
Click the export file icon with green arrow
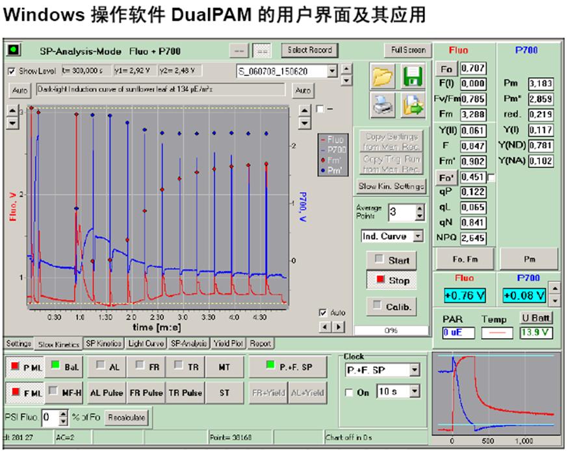point(412,104)
